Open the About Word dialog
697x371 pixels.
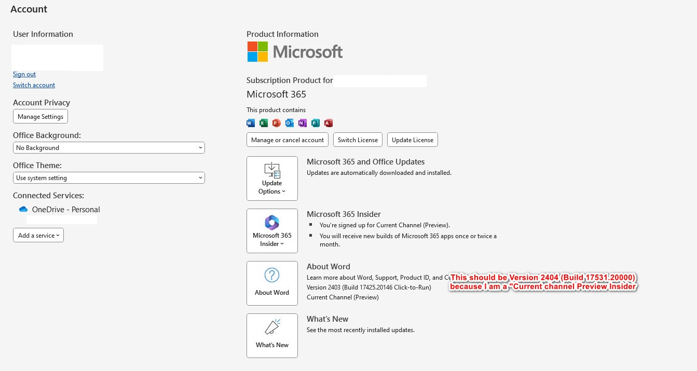272,283
